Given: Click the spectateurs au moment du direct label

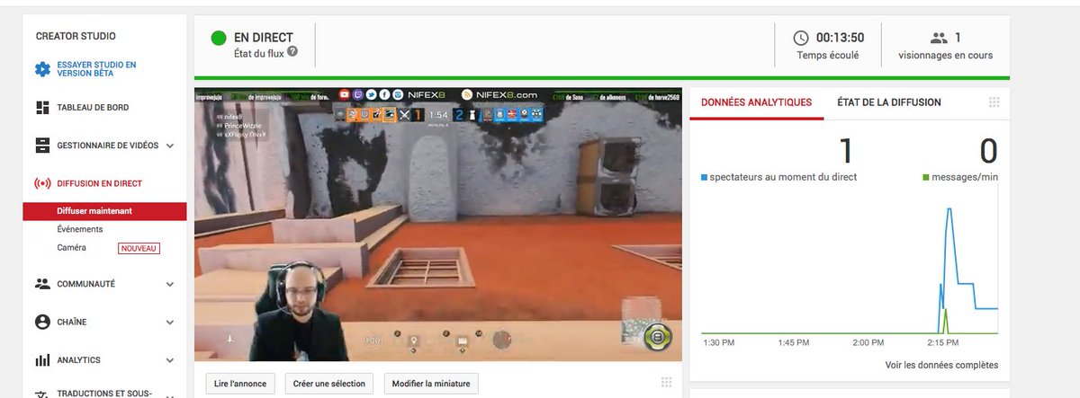Looking at the screenshot, I should tap(783, 177).
